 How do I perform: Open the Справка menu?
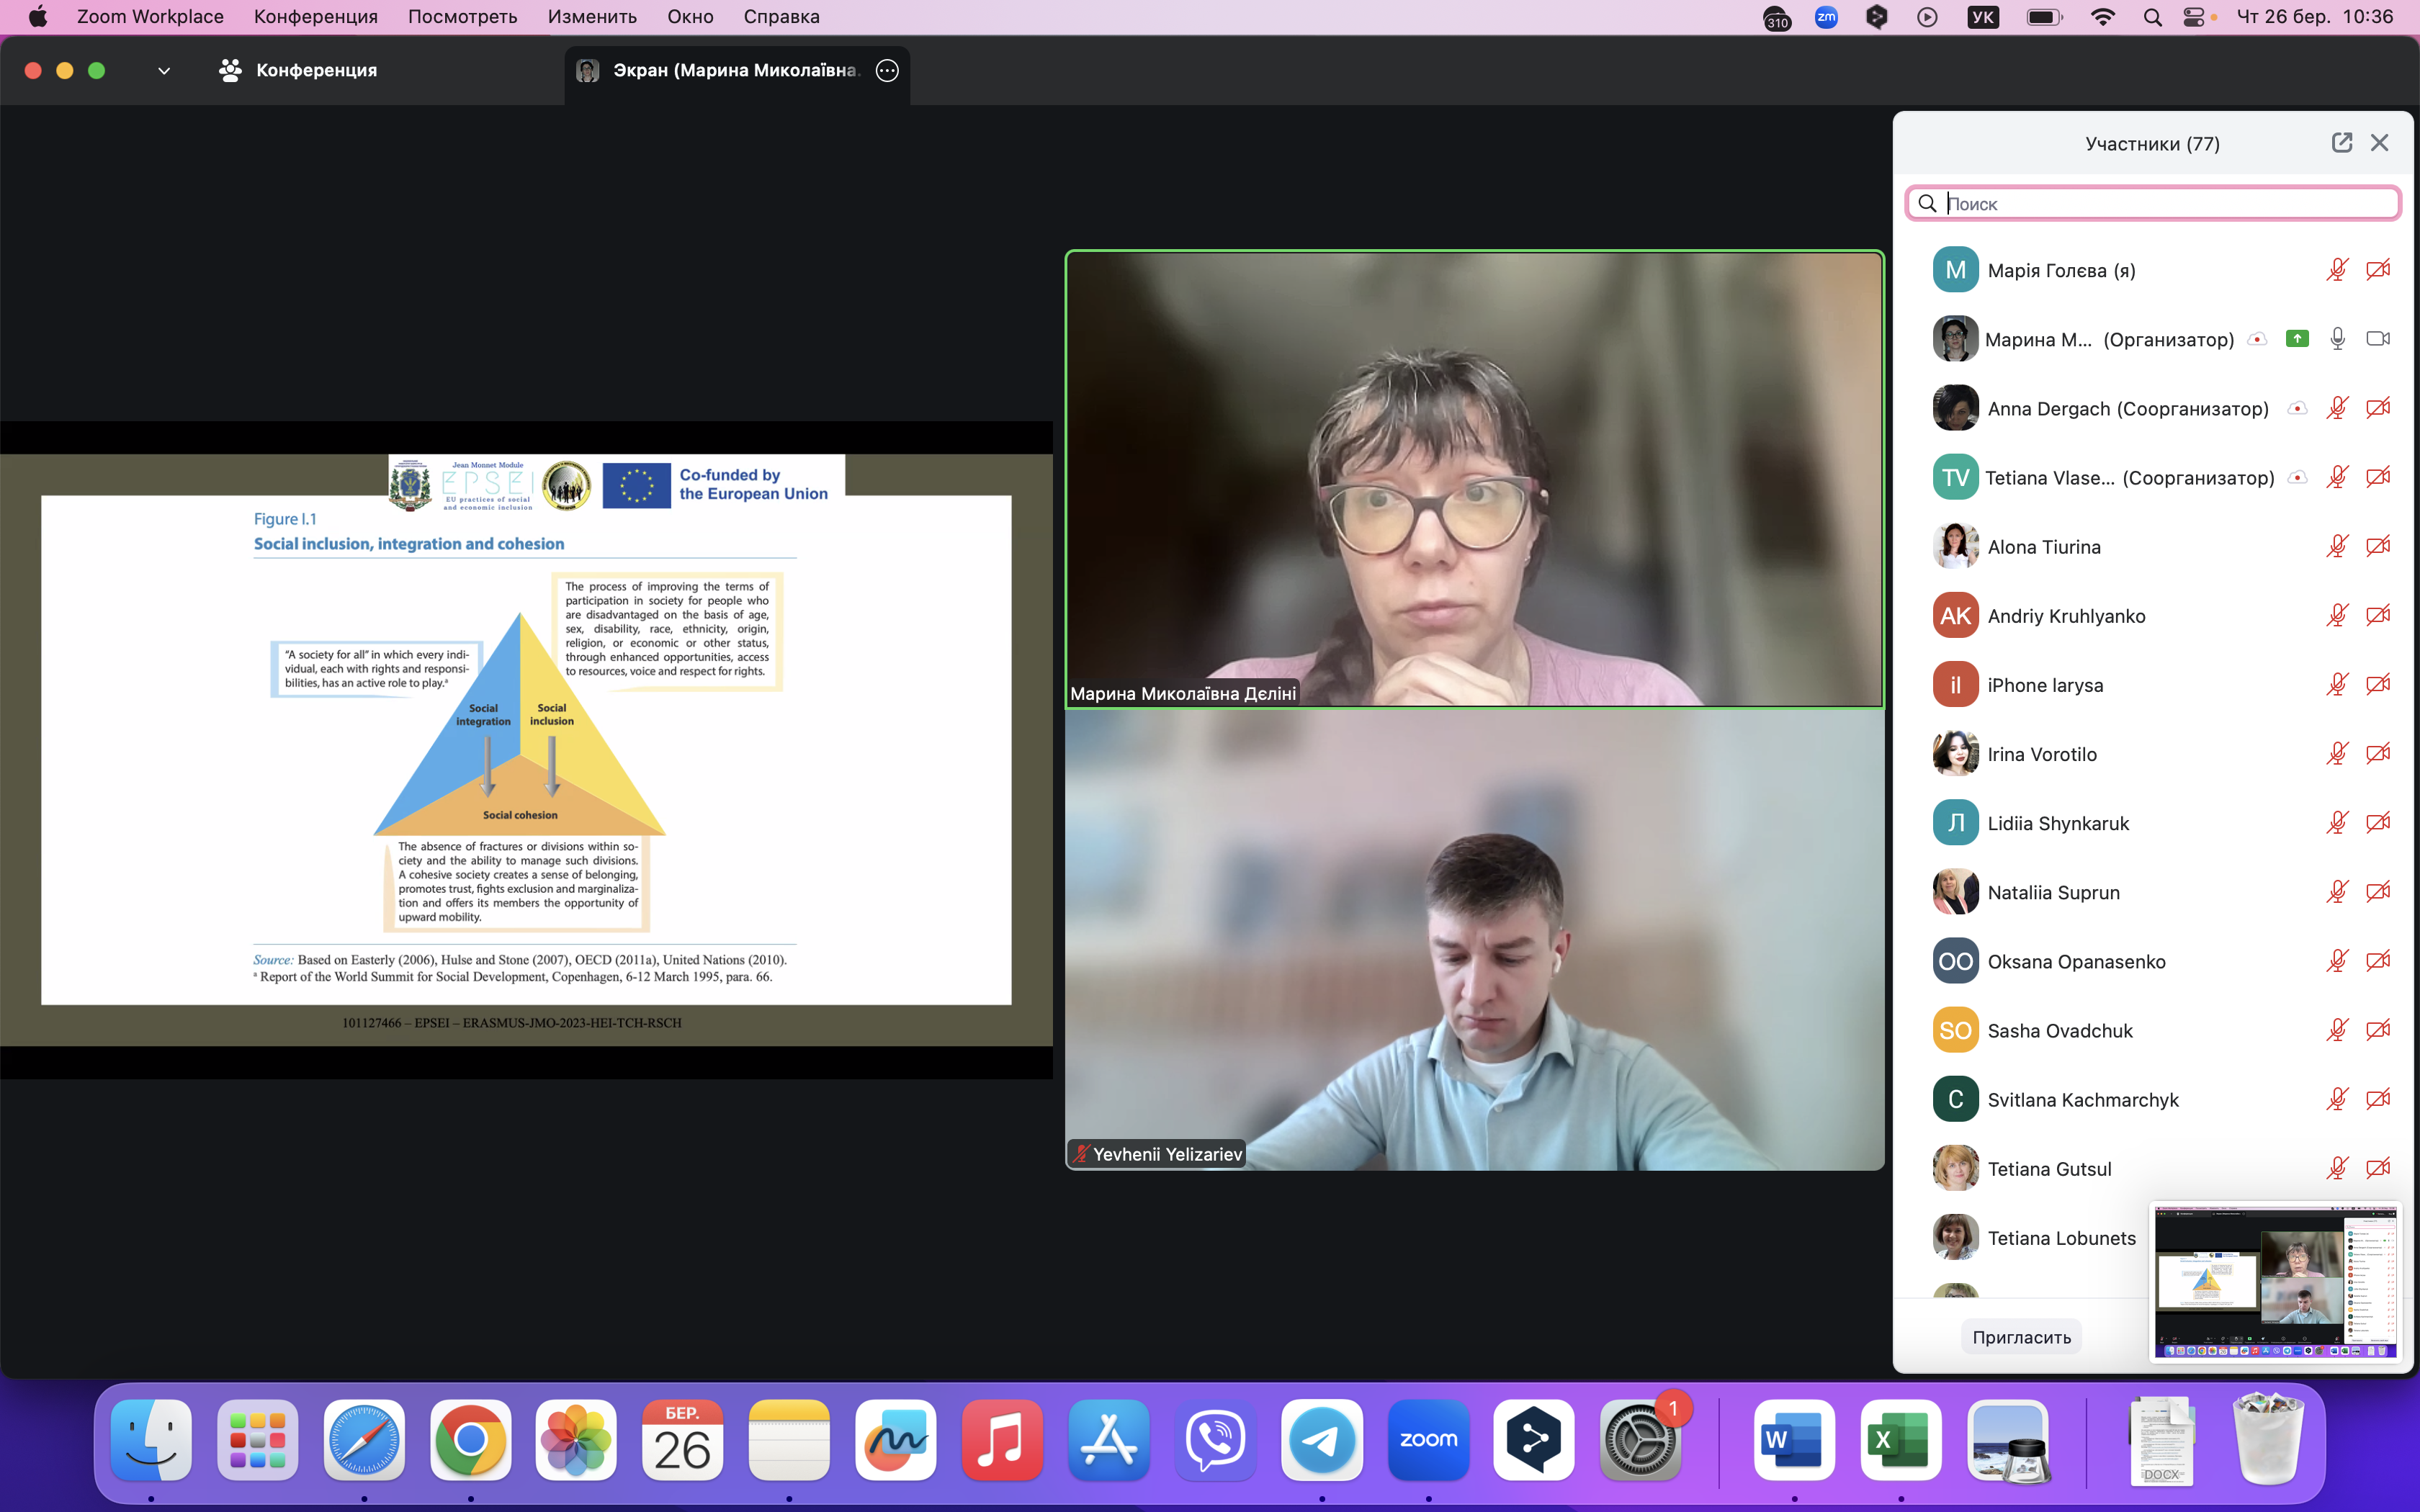tap(781, 17)
